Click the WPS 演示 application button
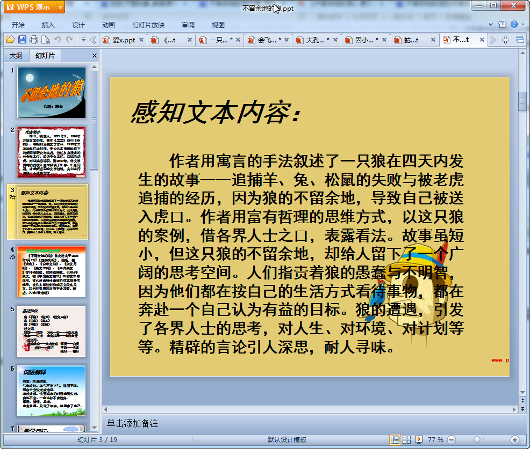Image resolution: width=530 pixels, height=449 pixels. [x=31, y=7]
